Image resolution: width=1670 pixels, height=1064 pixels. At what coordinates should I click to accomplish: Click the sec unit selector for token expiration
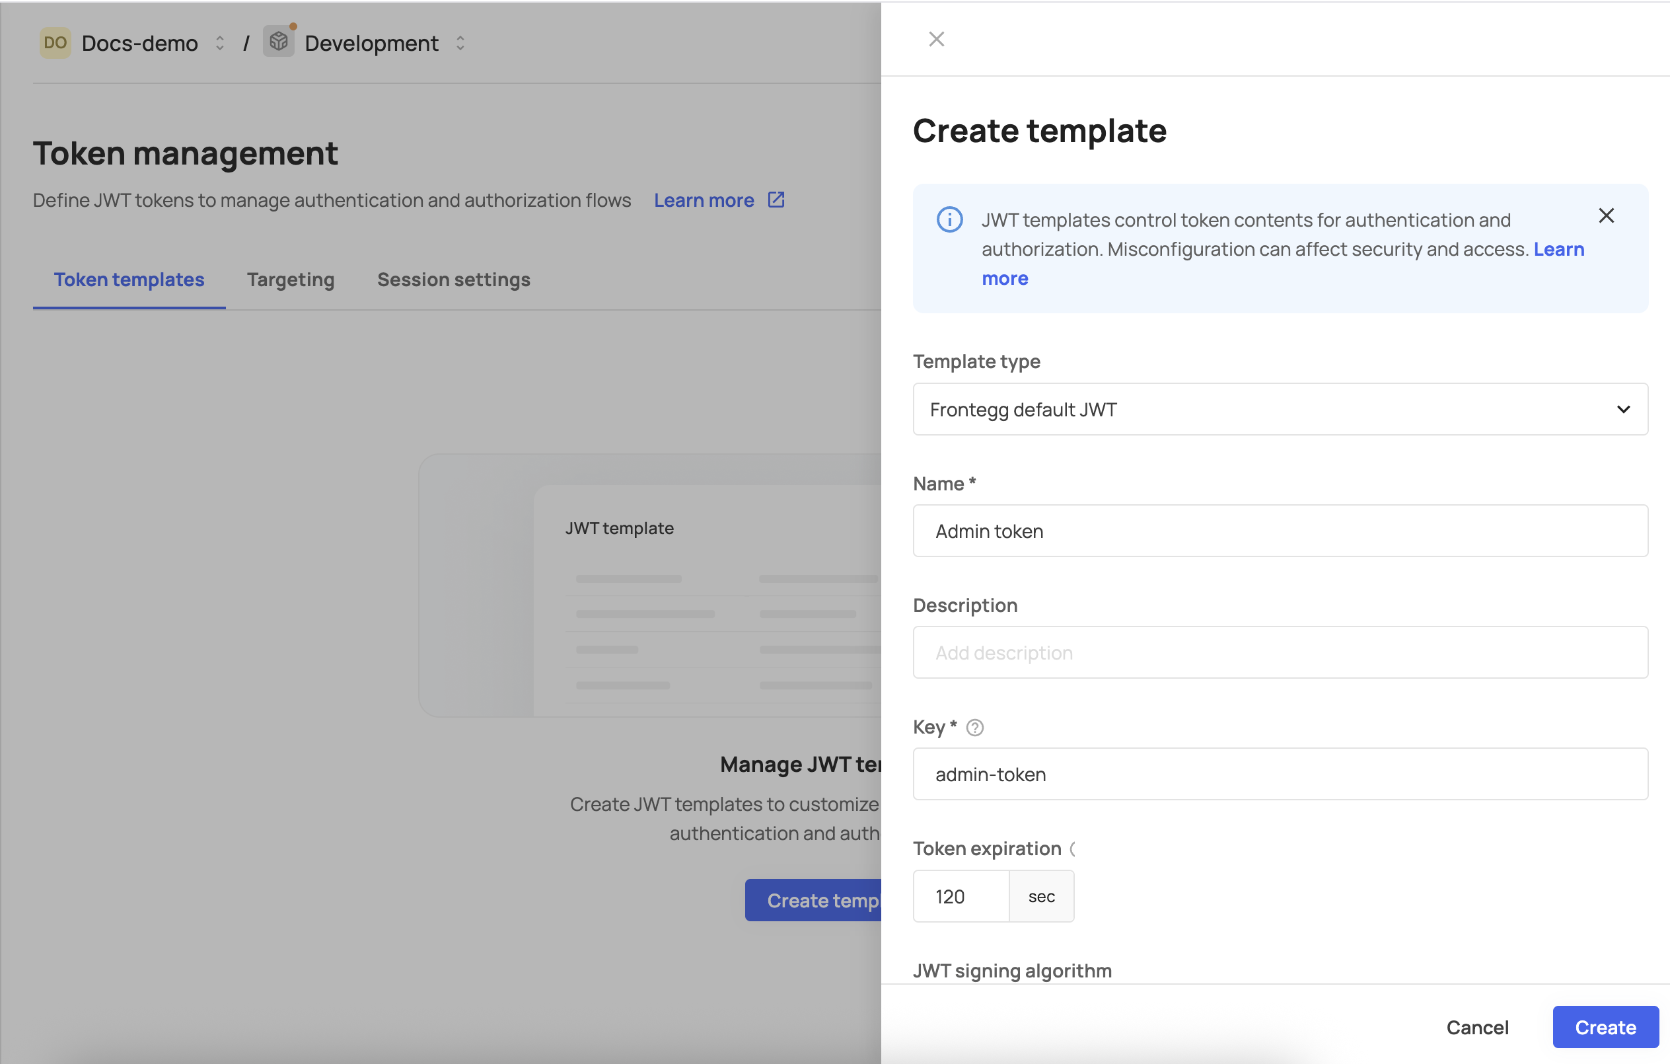tap(1040, 895)
